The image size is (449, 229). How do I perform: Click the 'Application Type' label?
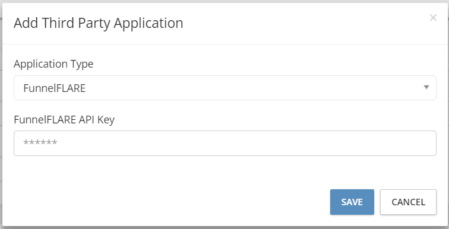click(53, 63)
